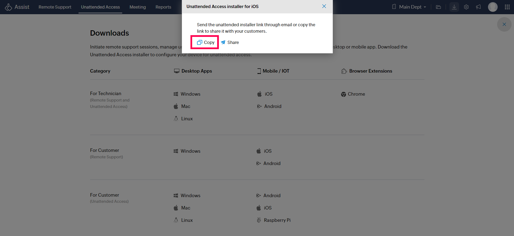514x236 pixels.
Task: Click the Assist logo
Action: click(17, 7)
